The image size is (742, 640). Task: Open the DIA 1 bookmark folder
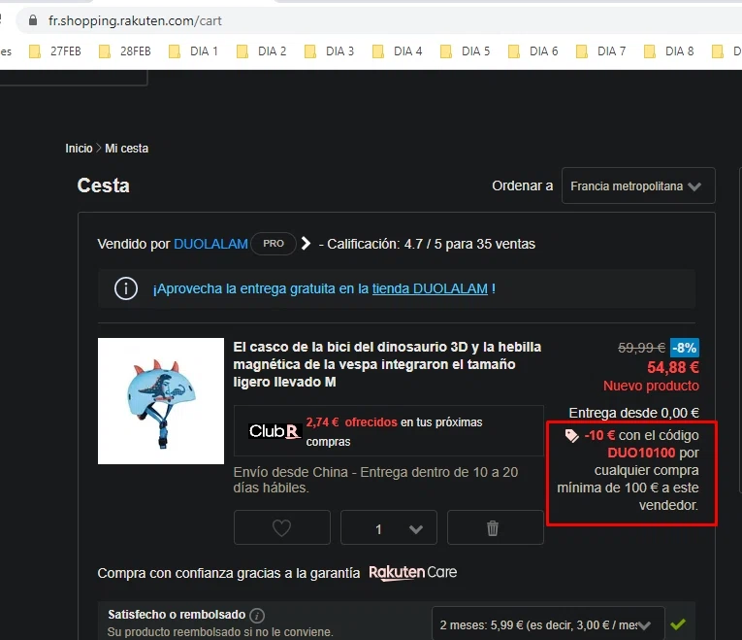[x=194, y=51]
